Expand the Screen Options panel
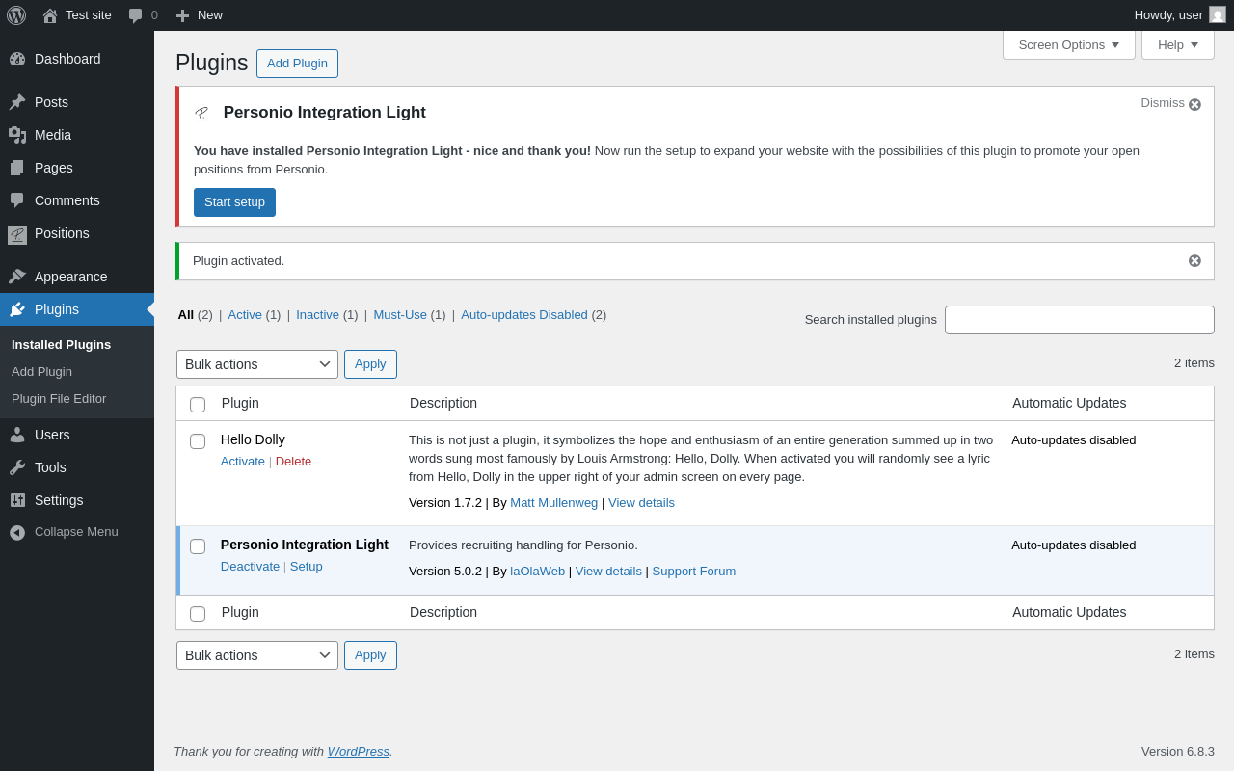 [x=1068, y=45]
